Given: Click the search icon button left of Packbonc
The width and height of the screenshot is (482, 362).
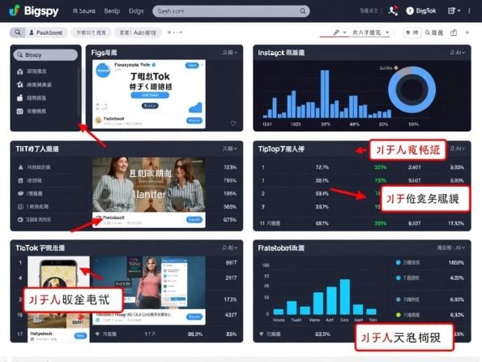Looking at the screenshot, I should pos(18,32).
